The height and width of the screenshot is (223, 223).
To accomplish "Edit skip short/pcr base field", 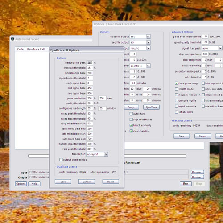I will [x=205, y=54].
